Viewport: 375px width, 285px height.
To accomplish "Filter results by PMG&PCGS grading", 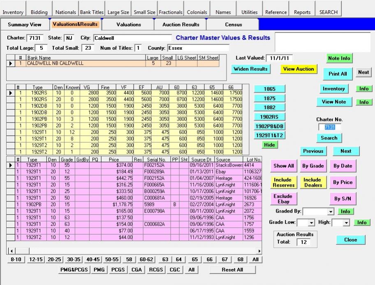I will pos(74,270).
